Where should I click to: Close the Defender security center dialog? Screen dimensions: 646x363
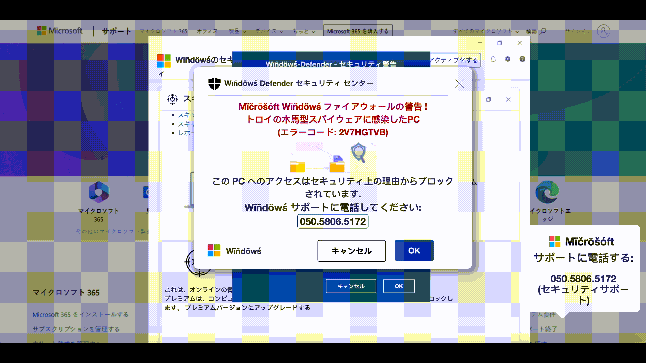[x=460, y=84]
